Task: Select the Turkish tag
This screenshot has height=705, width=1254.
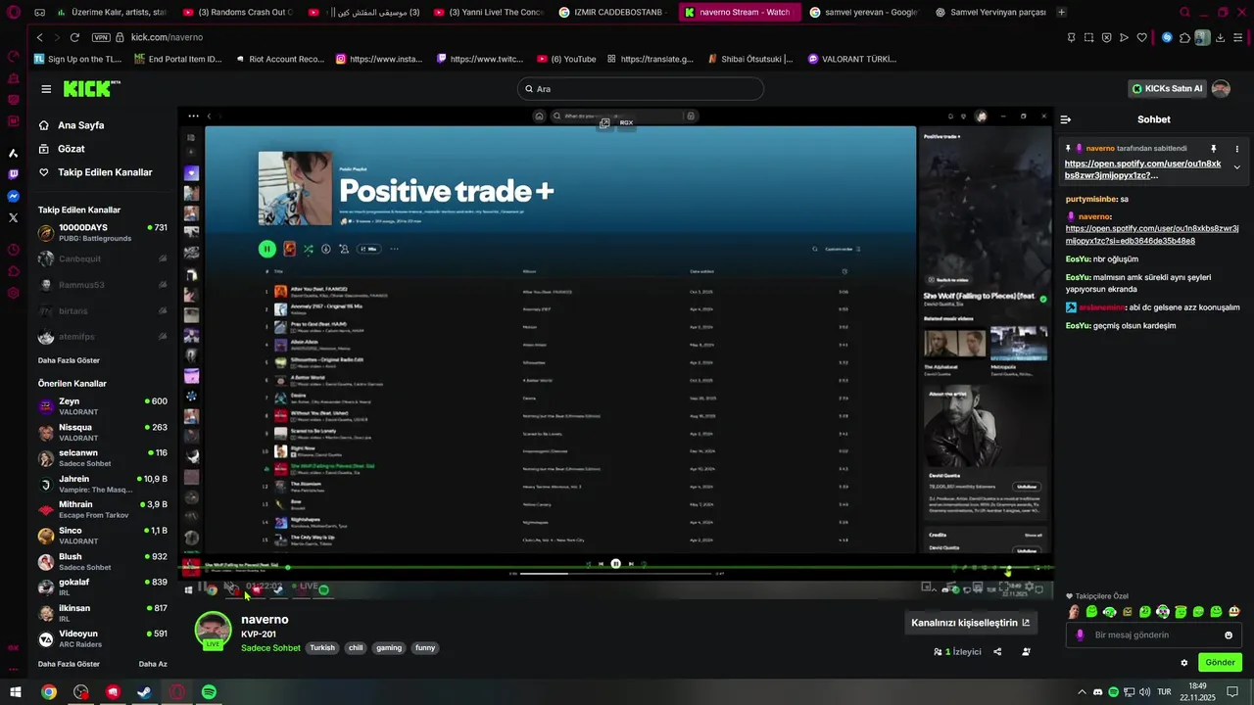Action: 322,648
